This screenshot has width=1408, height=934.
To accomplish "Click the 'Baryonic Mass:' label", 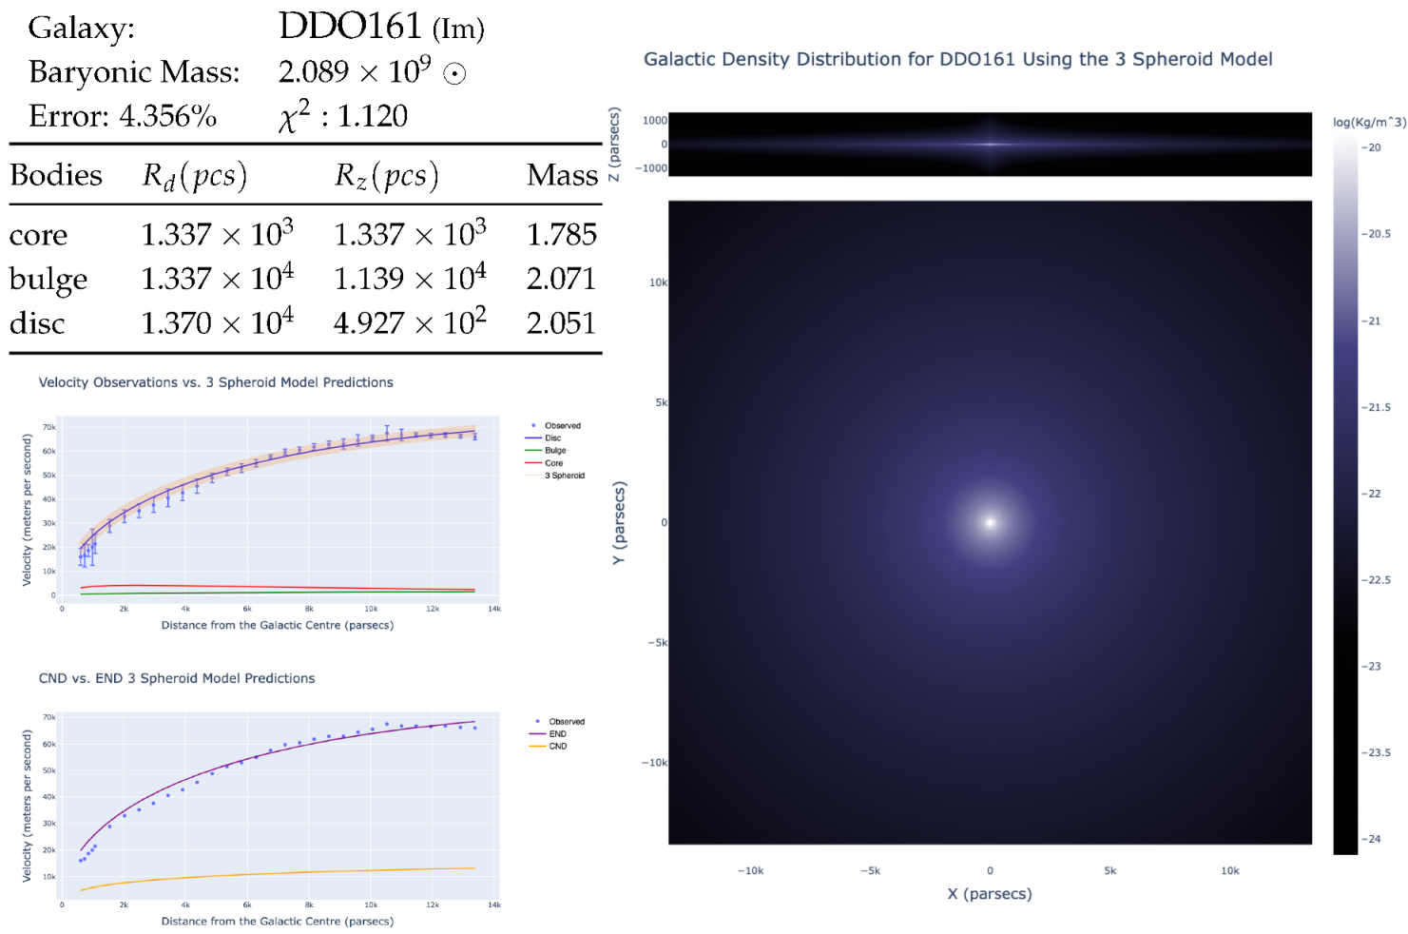I will [134, 72].
